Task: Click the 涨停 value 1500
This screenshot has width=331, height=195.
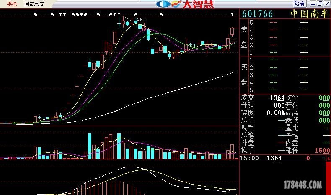Action: tap(322, 150)
